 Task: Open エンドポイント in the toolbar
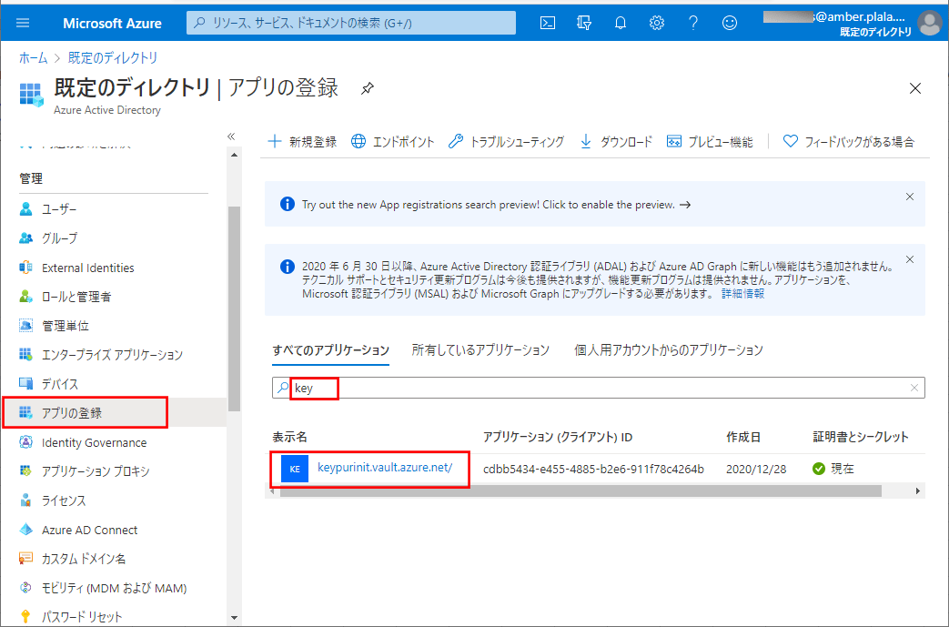393,142
